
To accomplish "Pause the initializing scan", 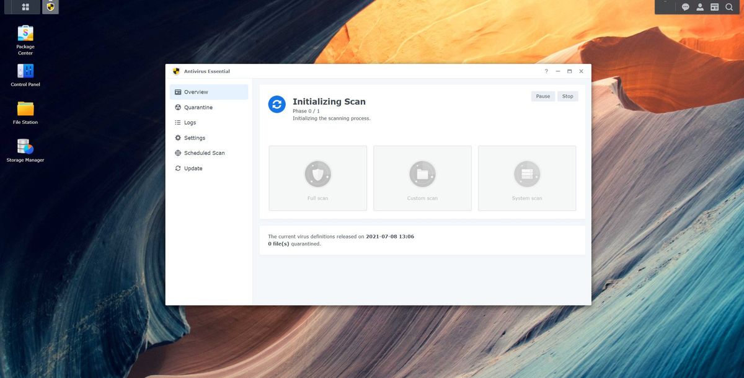I will 542,96.
